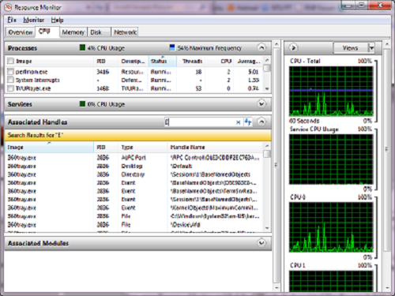Viewport: 395px width, 296px height.
Task: Click the green CPU Usage indicator in Processes
Action: click(82, 47)
